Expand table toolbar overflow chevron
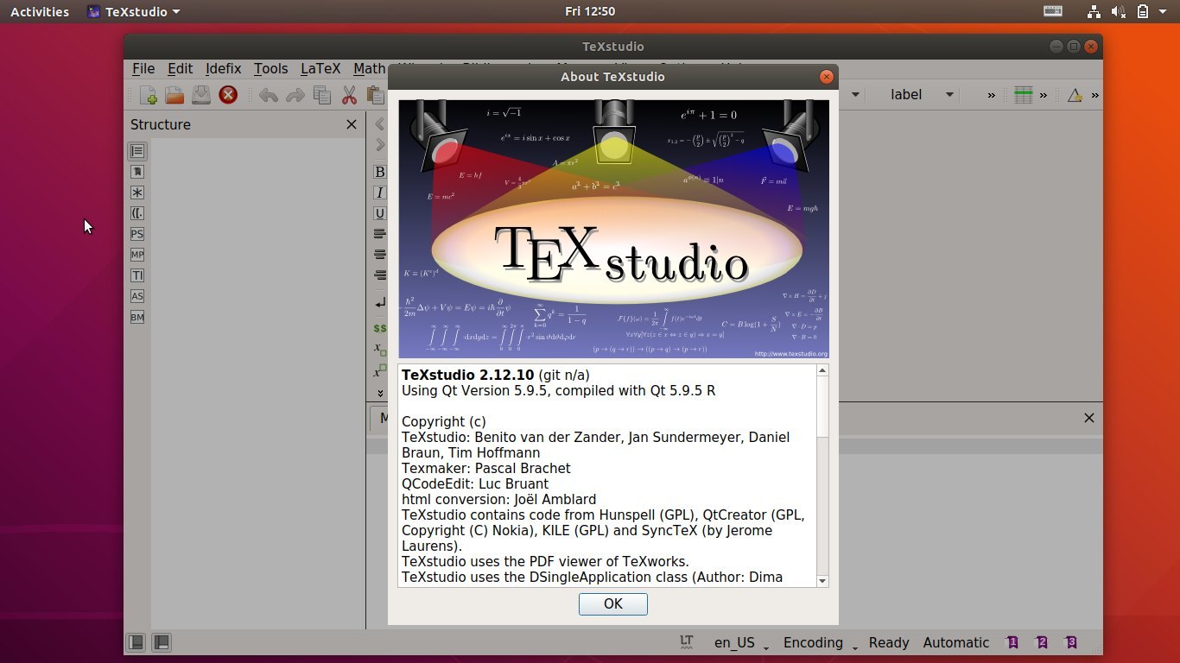The image size is (1180, 663). click(x=1044, y=95)
